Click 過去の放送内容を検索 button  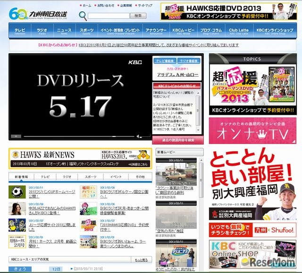(178, 140)
